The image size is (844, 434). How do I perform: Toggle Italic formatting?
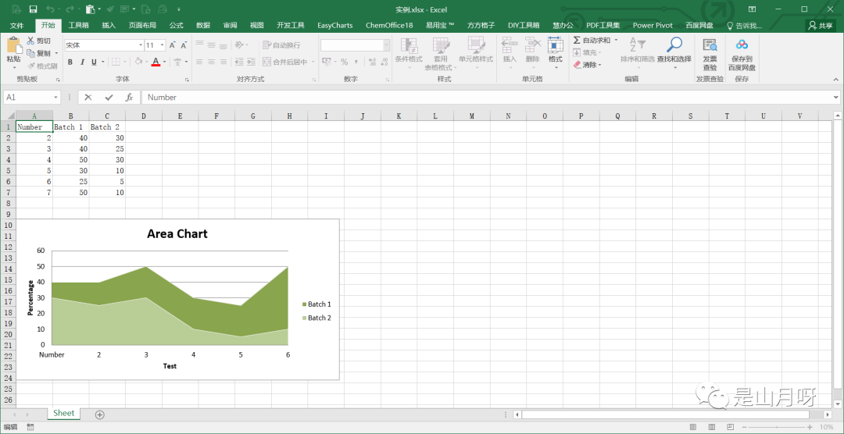coord(82,62)
